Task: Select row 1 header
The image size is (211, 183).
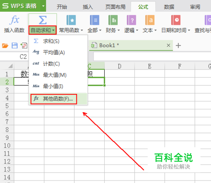Action: pyautogui.click(x=7, y=74)
